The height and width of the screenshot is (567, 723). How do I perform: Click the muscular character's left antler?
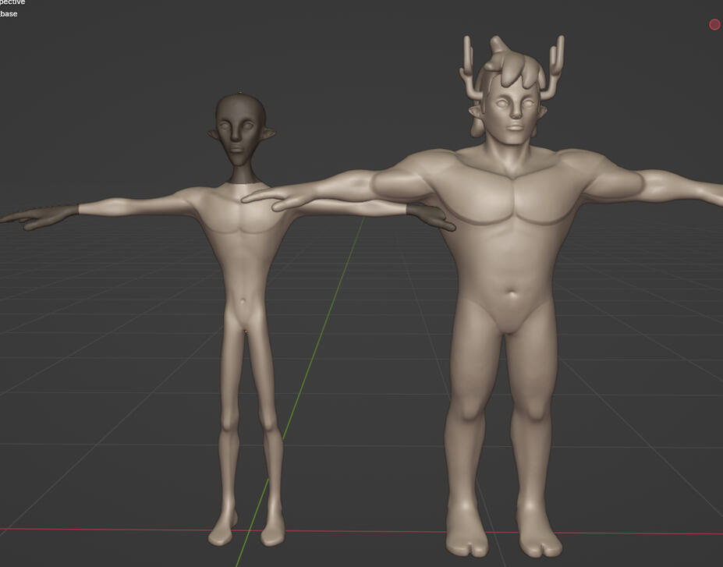pos(470,69)
